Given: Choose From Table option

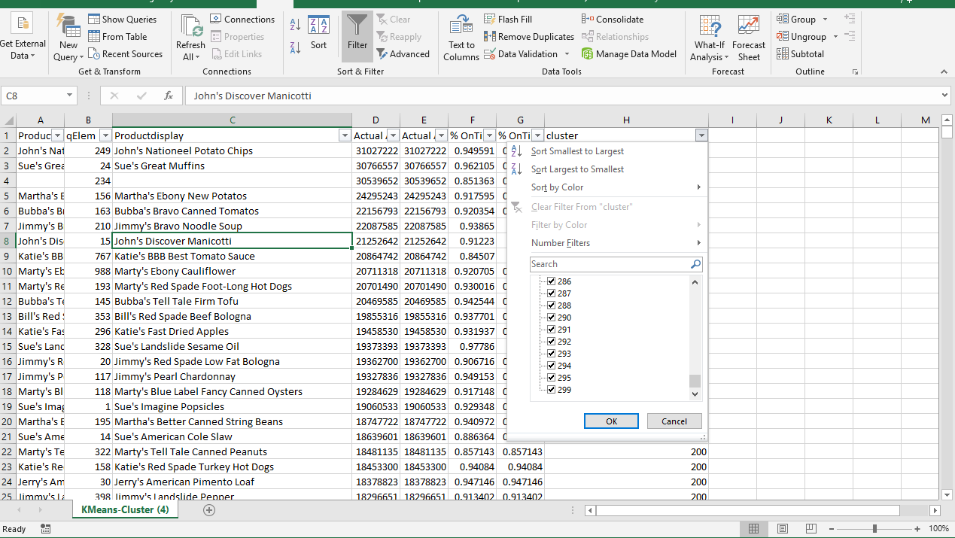Looking at the screenshot, I should pyautogui.click(x=117, y=36).
